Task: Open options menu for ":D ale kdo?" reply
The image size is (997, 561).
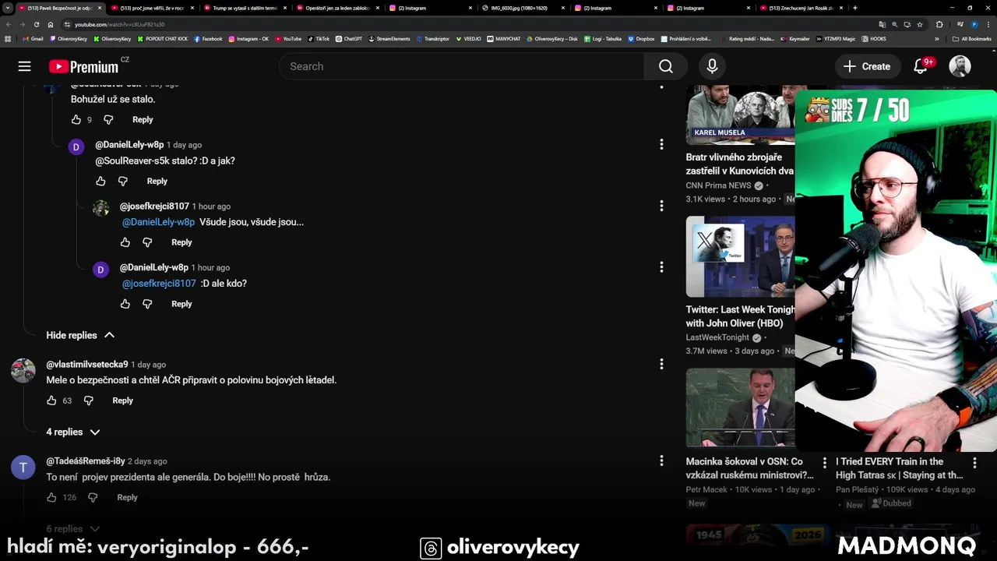Action: coord(661,267)
